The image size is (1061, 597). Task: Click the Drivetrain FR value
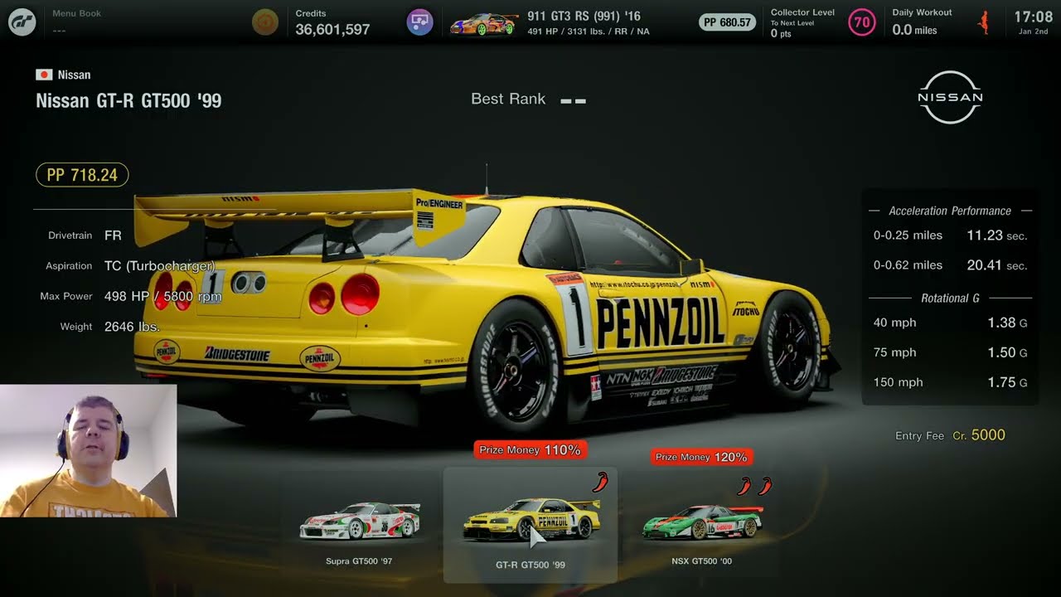(113, 235)
